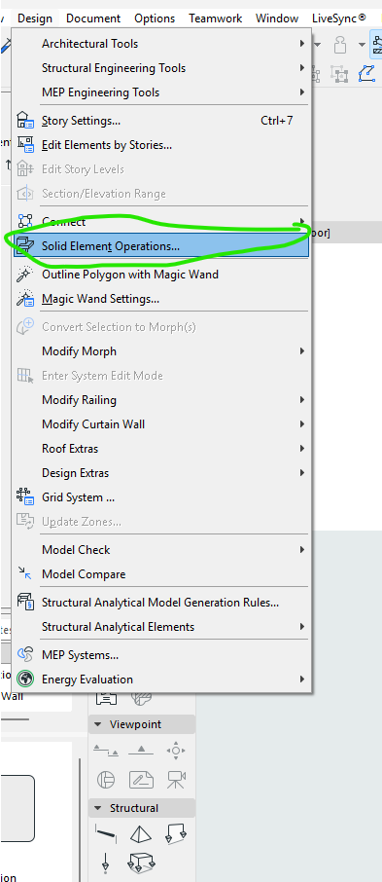Screen dimensions: 382x882
Task: Select the surface load box tool
Action: click(141, 863)
